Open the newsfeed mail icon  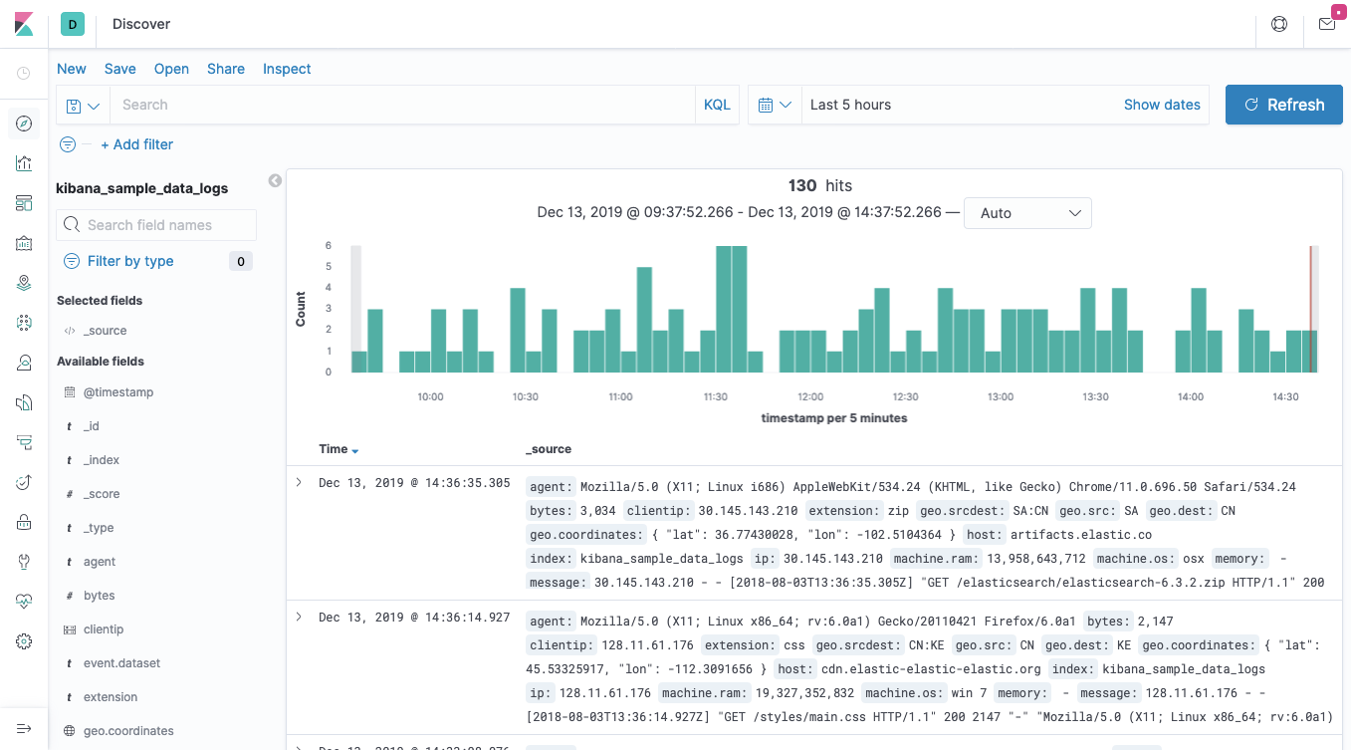[1326, 24]
